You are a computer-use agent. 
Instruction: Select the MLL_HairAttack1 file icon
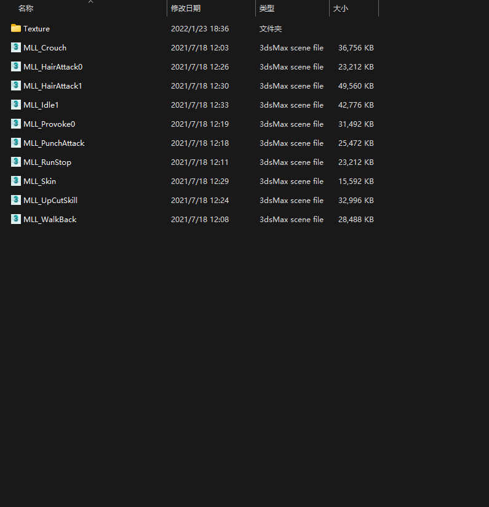click(x=16, y=86)
